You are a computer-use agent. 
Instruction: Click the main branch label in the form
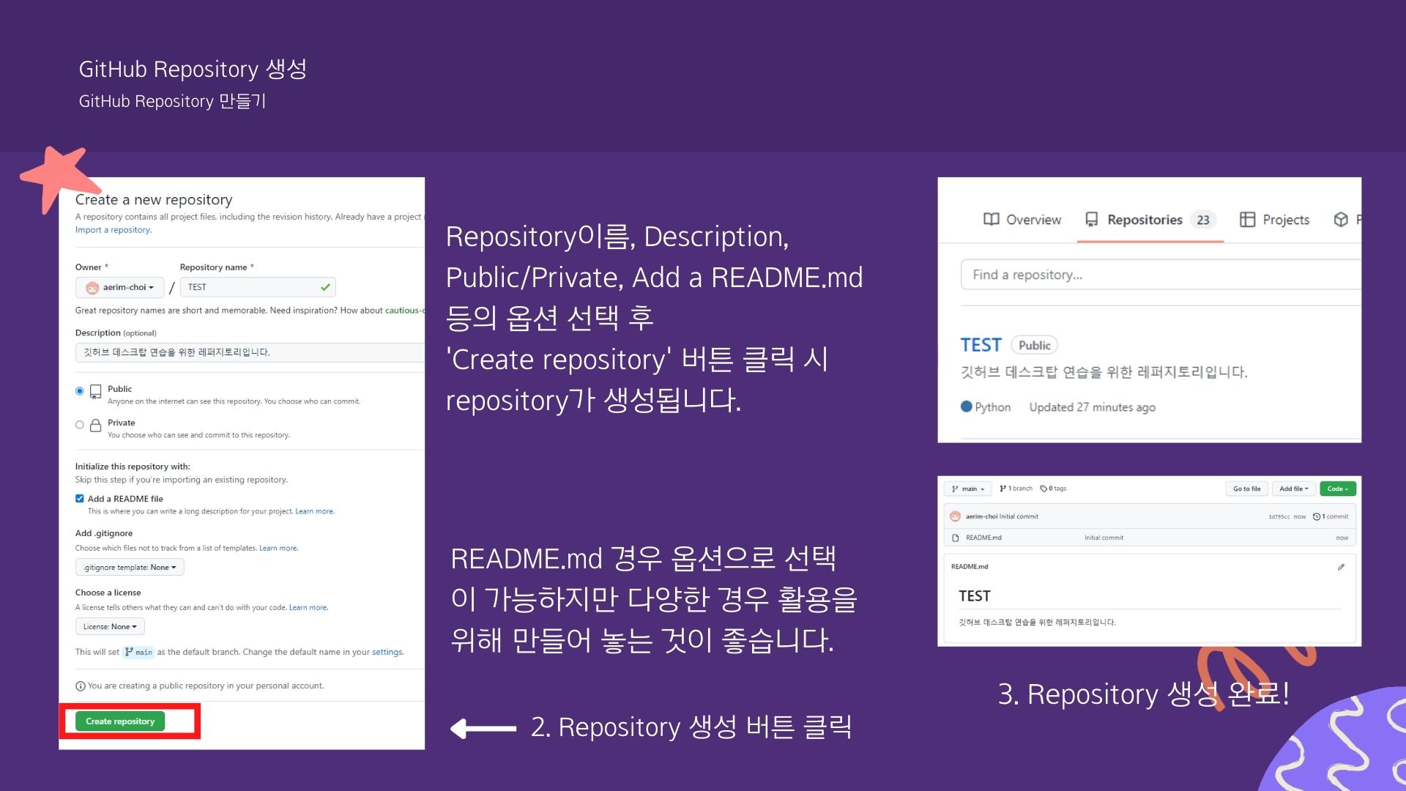pyautogui.click(x=139, y=652)
